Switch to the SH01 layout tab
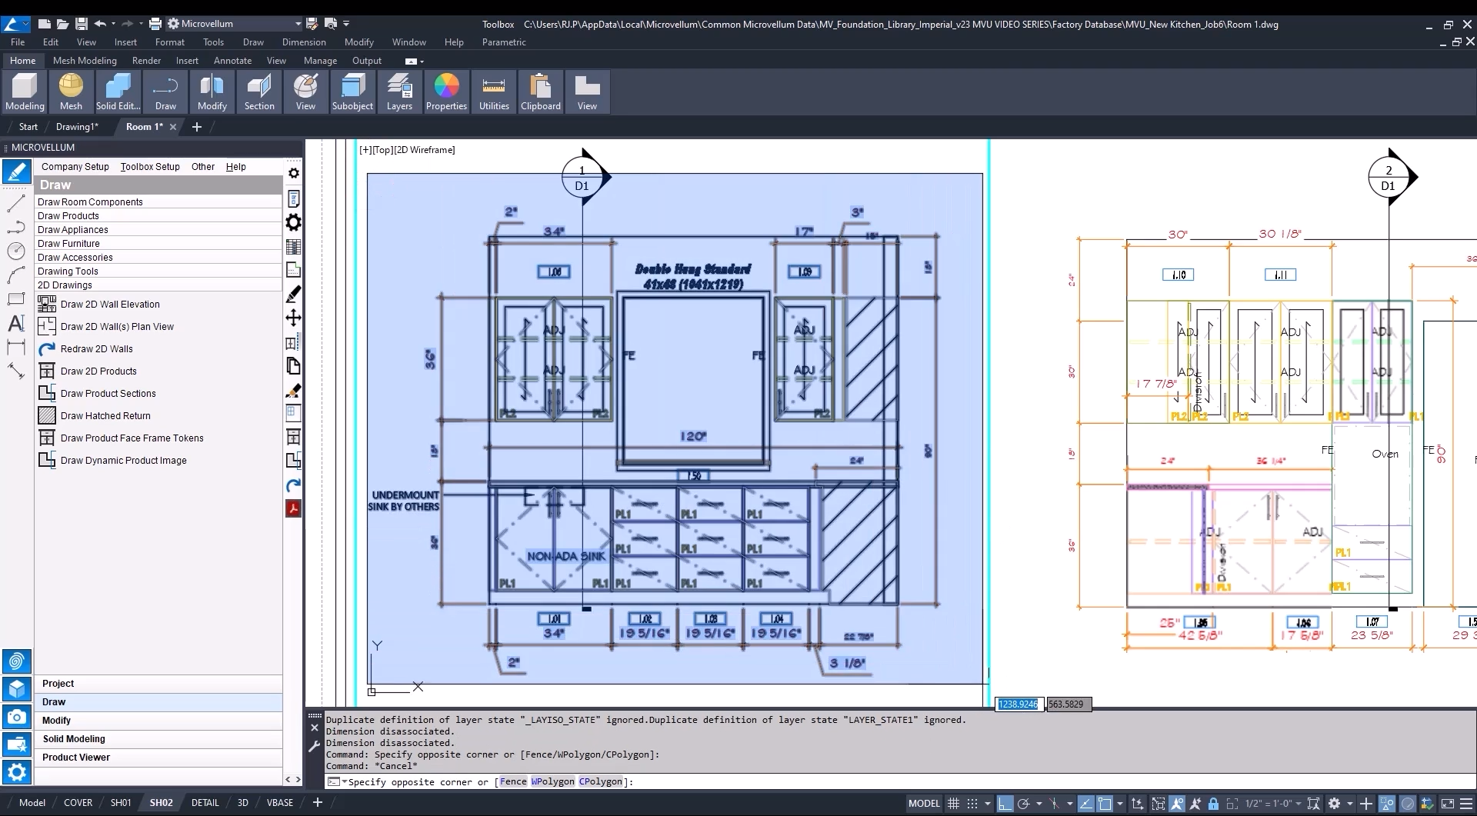 pos(121,802)
